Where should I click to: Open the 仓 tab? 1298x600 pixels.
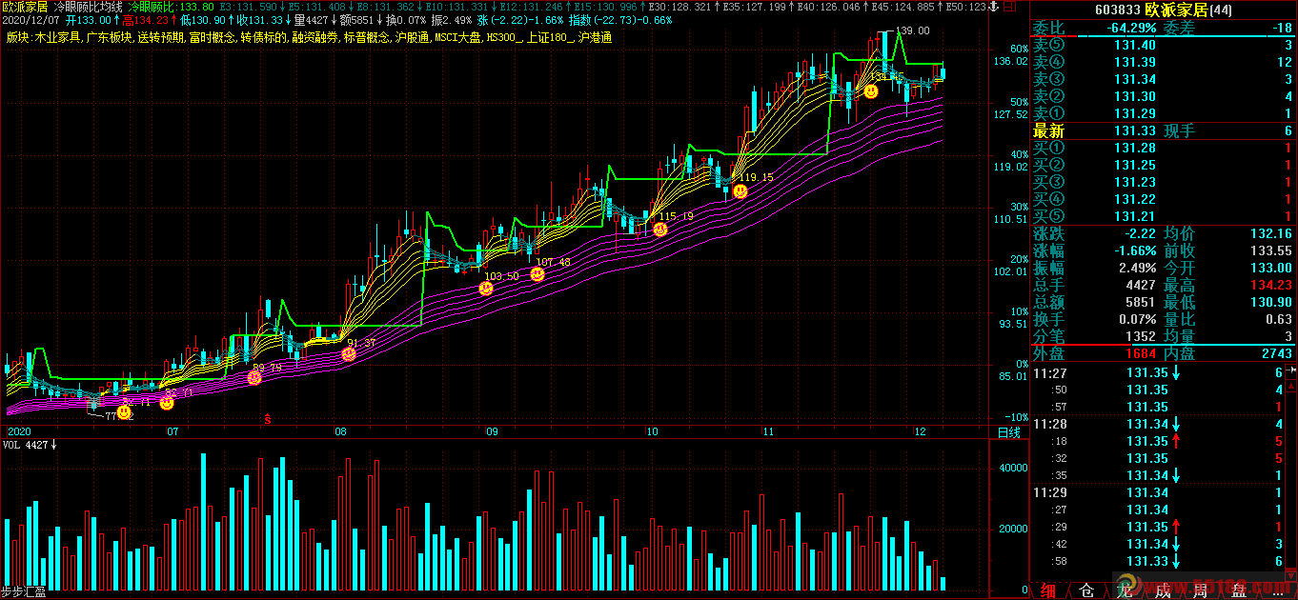click(1086, 590)
